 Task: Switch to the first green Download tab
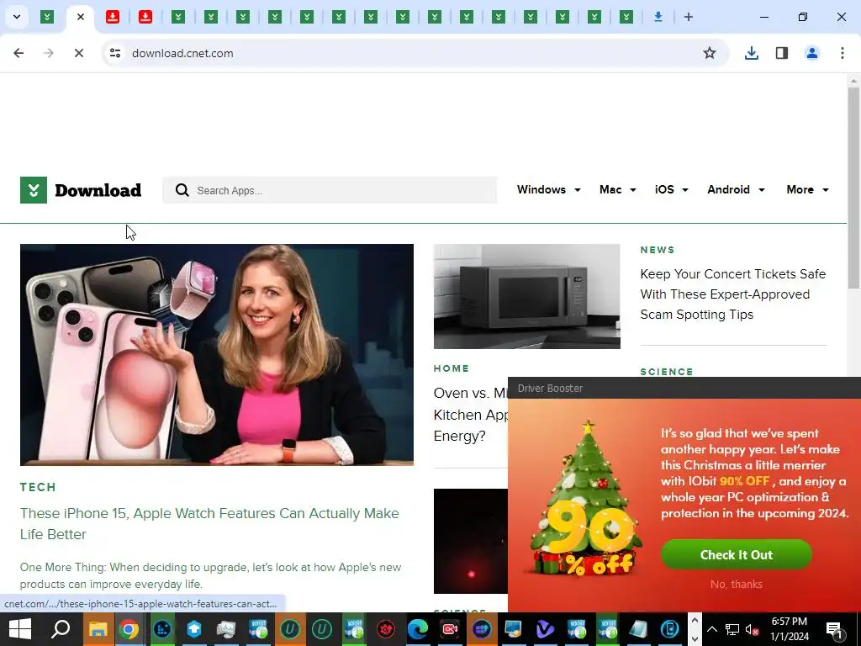tap(47, 17)
